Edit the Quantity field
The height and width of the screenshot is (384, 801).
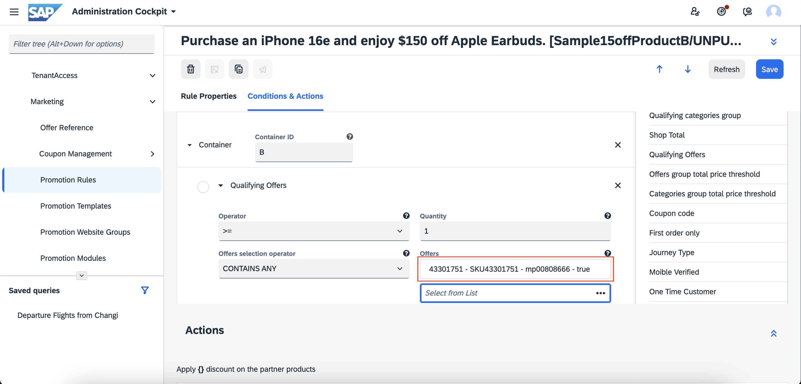[x=515, y=231]
